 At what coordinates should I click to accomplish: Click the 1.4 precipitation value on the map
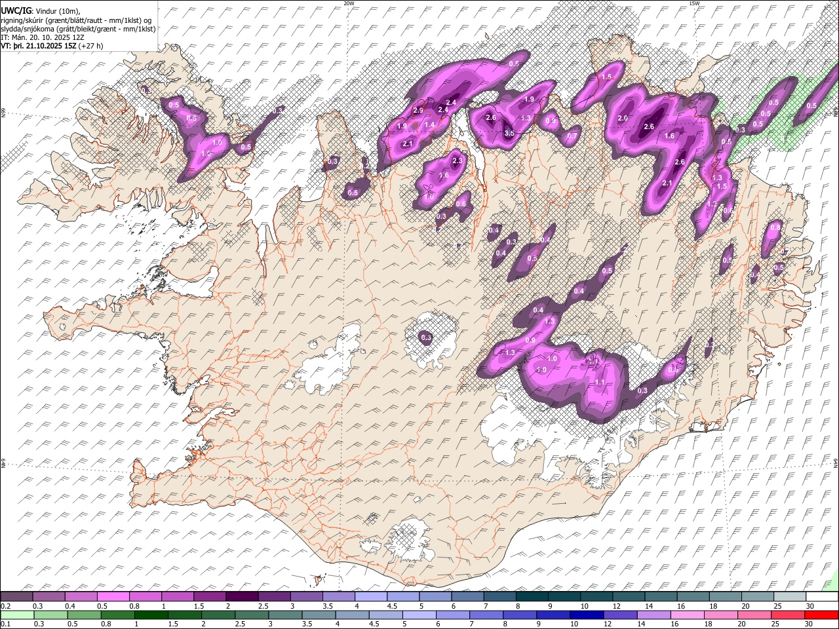click(429, 124)
